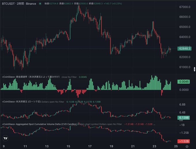Screen dimensions: 196x149
Task: Click the close value 62848.3 in header
Action: click(98, 3)
